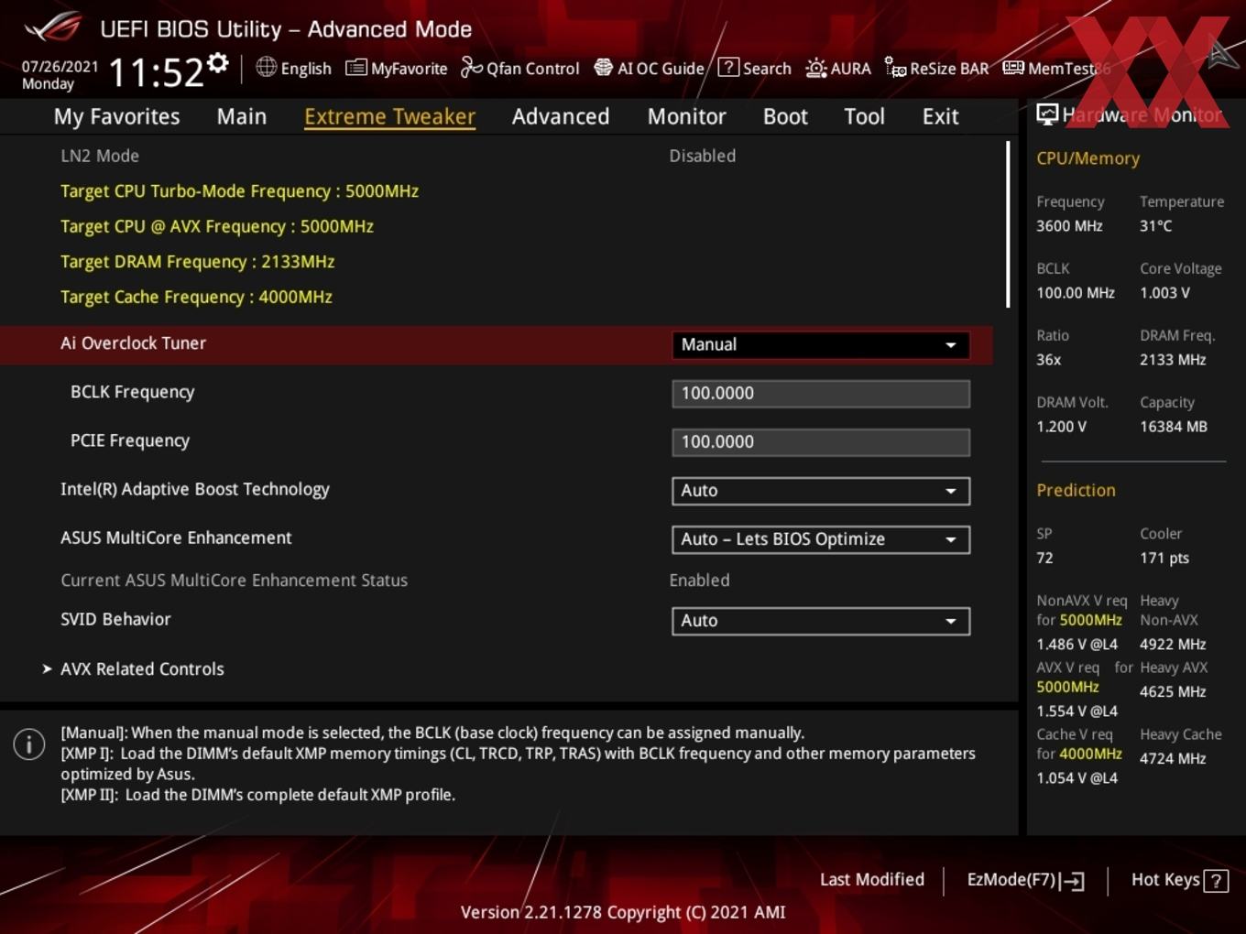Open AURA lighting settings
The width and height of the screenshot is (1246, 934).
[837, 68]
